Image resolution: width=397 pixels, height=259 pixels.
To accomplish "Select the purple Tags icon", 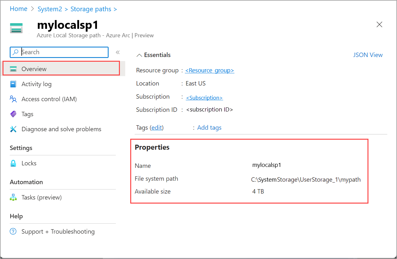I will click(x=13, y=114).
